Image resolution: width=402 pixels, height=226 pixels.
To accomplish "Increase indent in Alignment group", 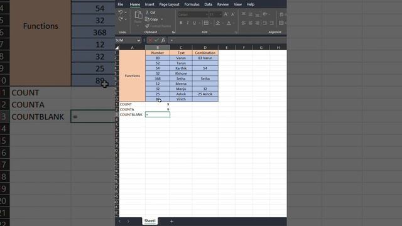I will 272,23.
